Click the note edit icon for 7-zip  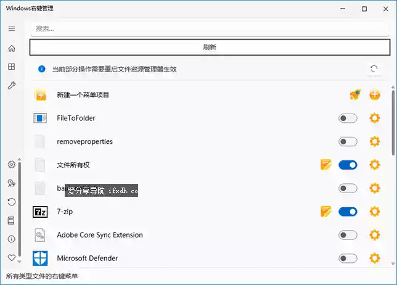point(325,212)
